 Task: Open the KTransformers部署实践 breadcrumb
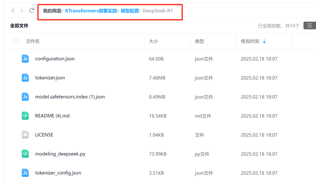[x=91, y=11]
